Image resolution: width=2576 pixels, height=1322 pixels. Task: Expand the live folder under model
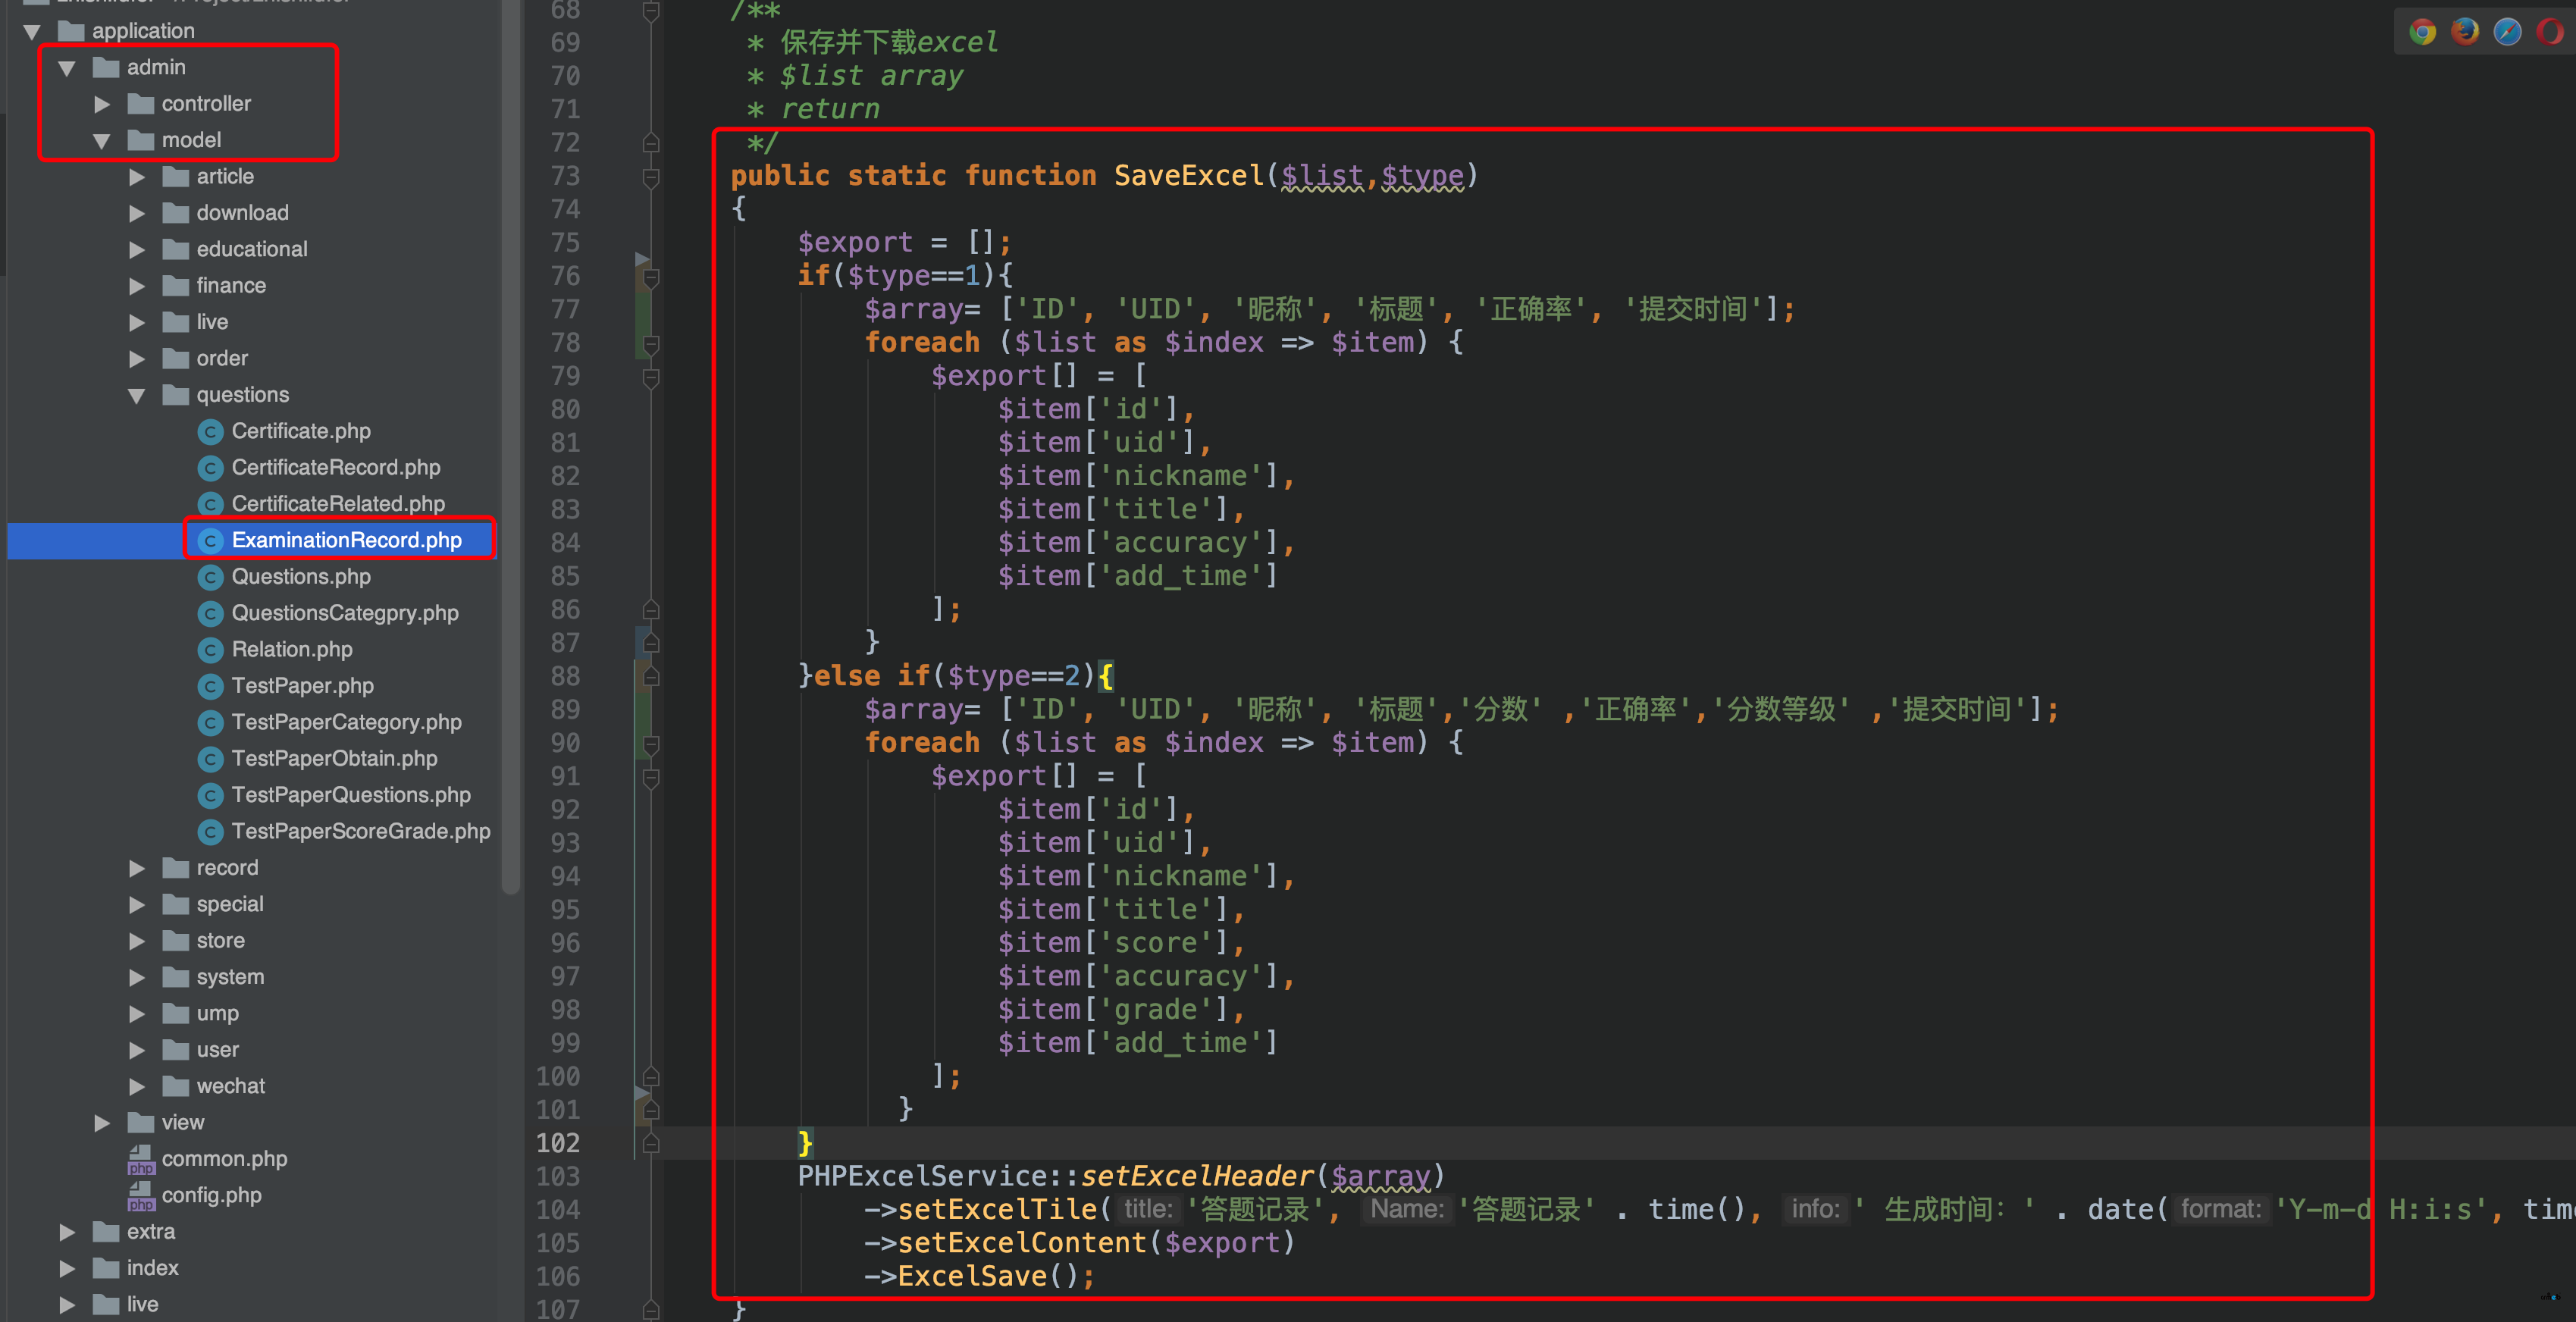click(x=137, y=322)
